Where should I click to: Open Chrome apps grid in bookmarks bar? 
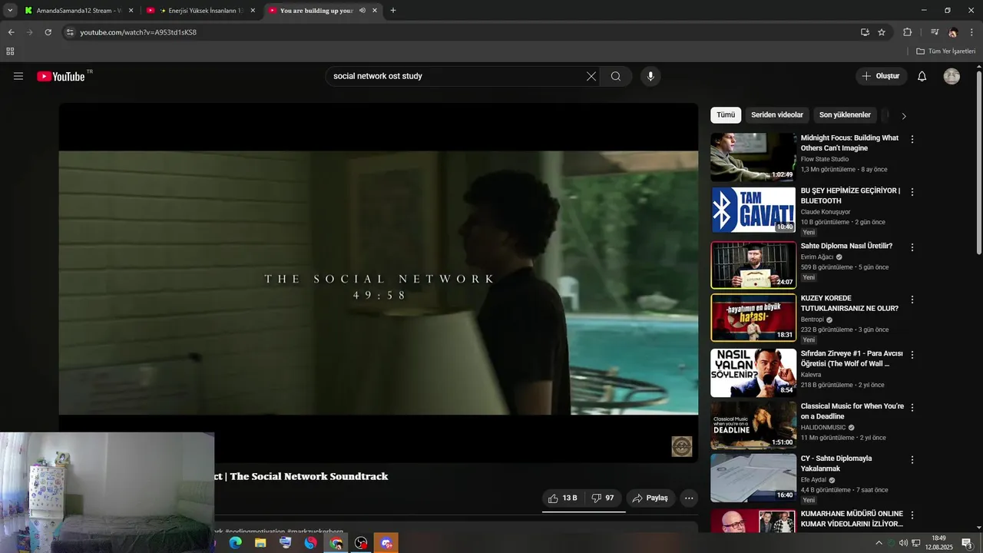[x=10, y=51]
